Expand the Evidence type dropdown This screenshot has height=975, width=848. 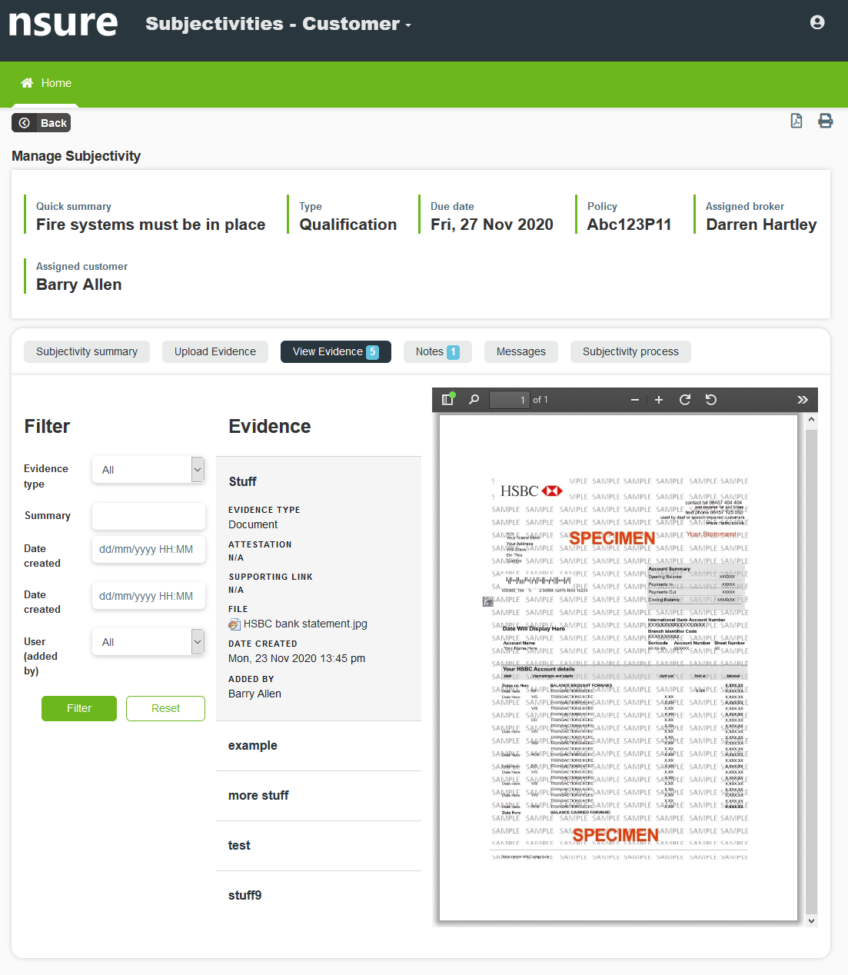point(148,470)
